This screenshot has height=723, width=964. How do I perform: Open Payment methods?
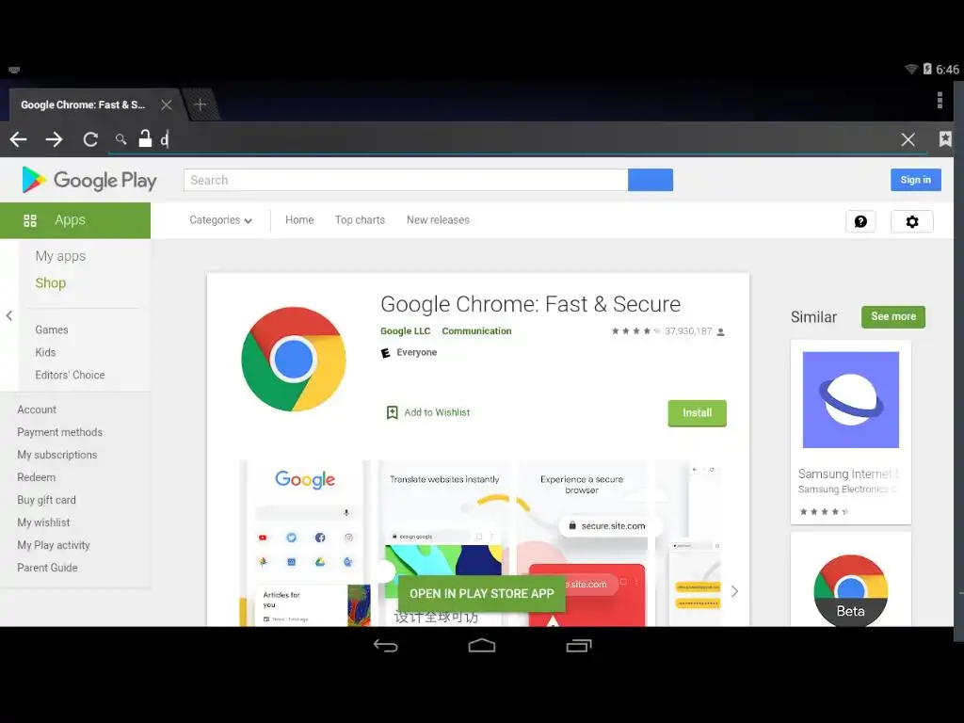pyautogui.click(x=59, y=432)
